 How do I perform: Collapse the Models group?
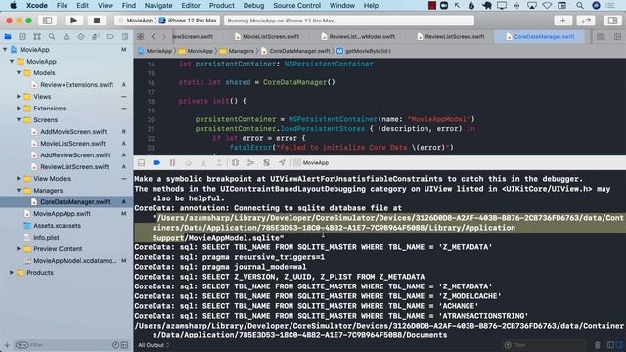19,73
